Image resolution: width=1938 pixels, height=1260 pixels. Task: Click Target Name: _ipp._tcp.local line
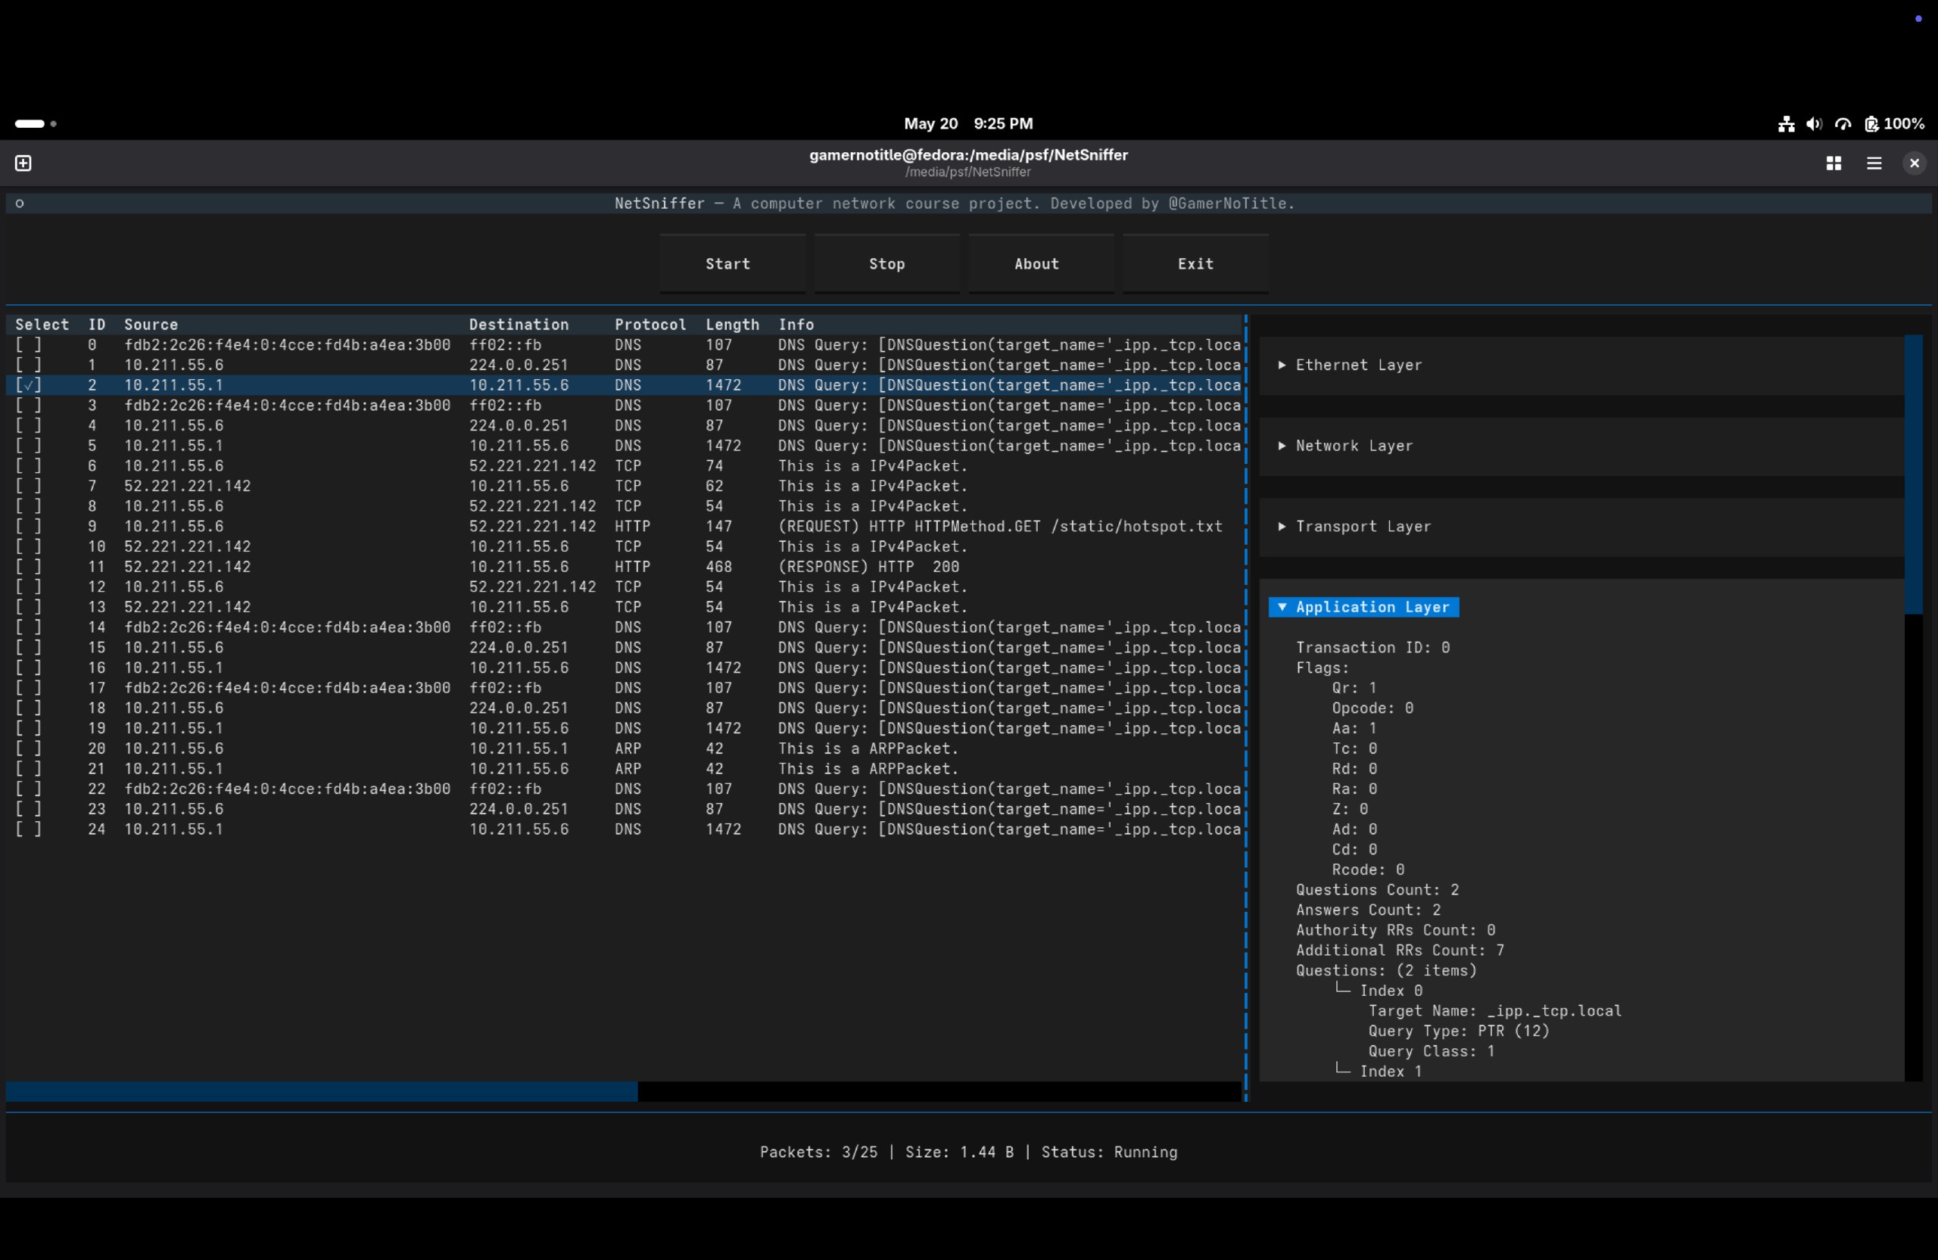[x=1495, y=1012]
